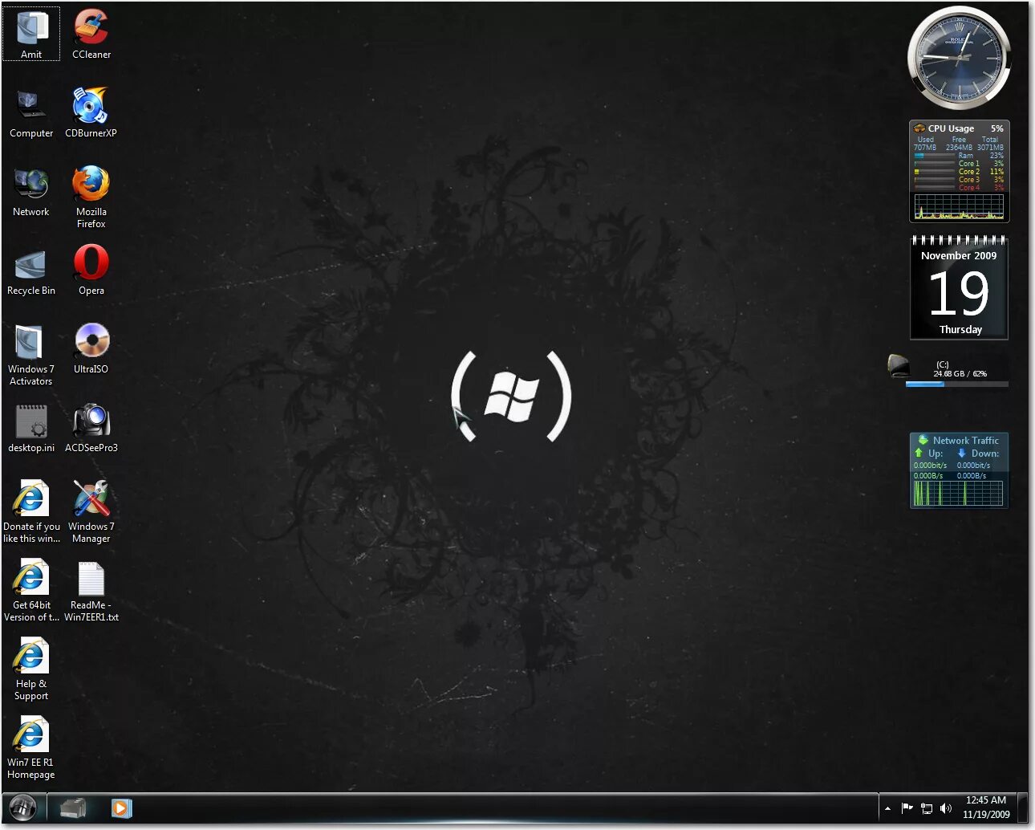Viewport: 1035px width, 830px height.
Task: Click the Show desktop button
Action: click(x=1023, y=808)
